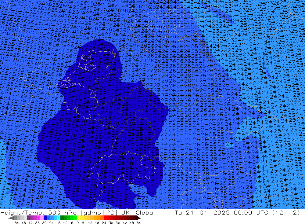Click the '0' legend value
The image size is (305, 224).
click(x=77, y=223)
